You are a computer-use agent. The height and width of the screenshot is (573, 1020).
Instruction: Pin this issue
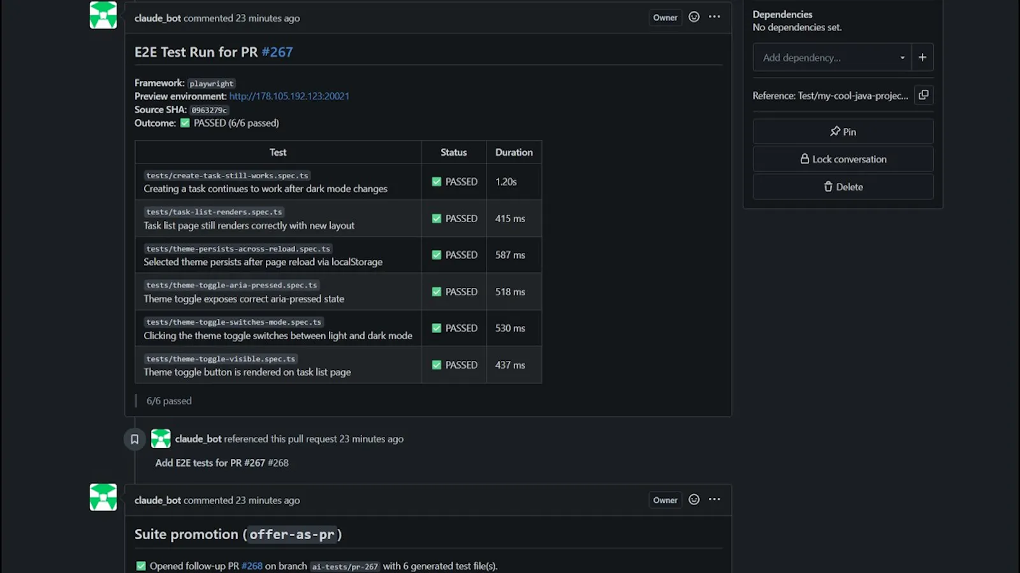pos(843,131)
